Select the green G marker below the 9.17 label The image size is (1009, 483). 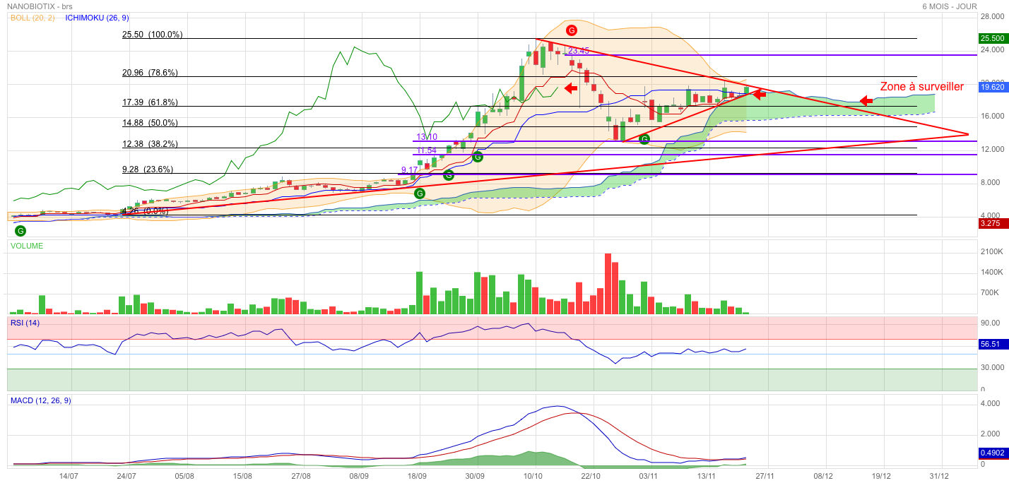pyautogui.click(x=420, y=193)
